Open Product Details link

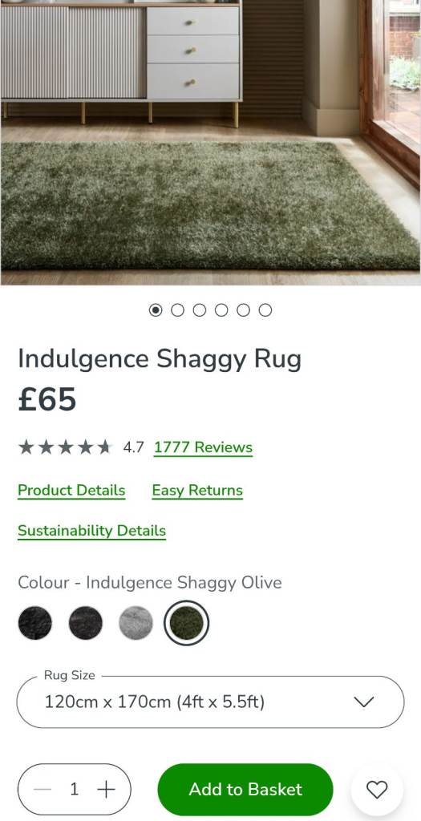(x=71, y=491)
